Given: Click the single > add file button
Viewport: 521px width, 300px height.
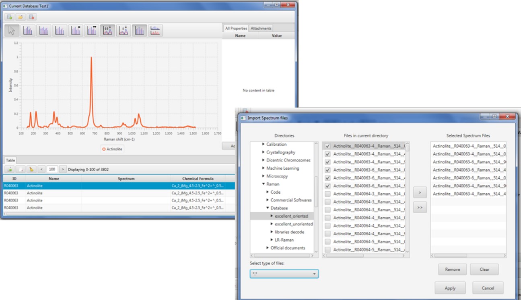Looking at the screenshot, I should point(420,193).
